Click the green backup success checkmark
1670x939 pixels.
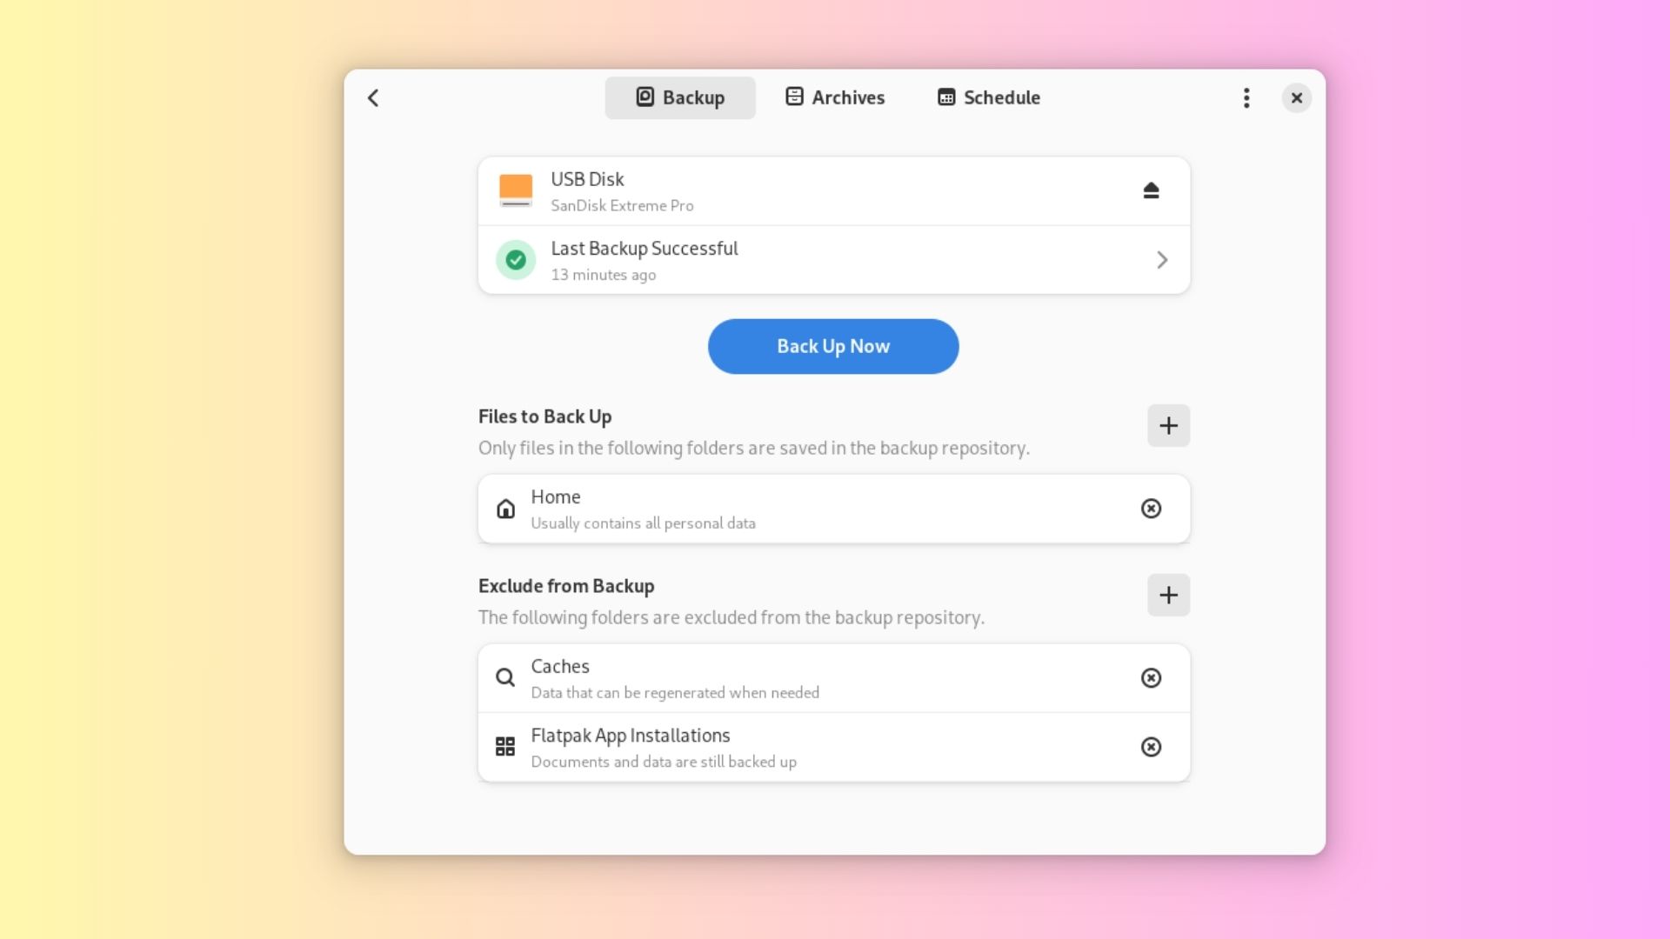(x=516, y=260)
